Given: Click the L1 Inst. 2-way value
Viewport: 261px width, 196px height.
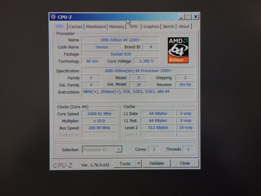Looking at the screenshot, I should click(x=186, y=120).
